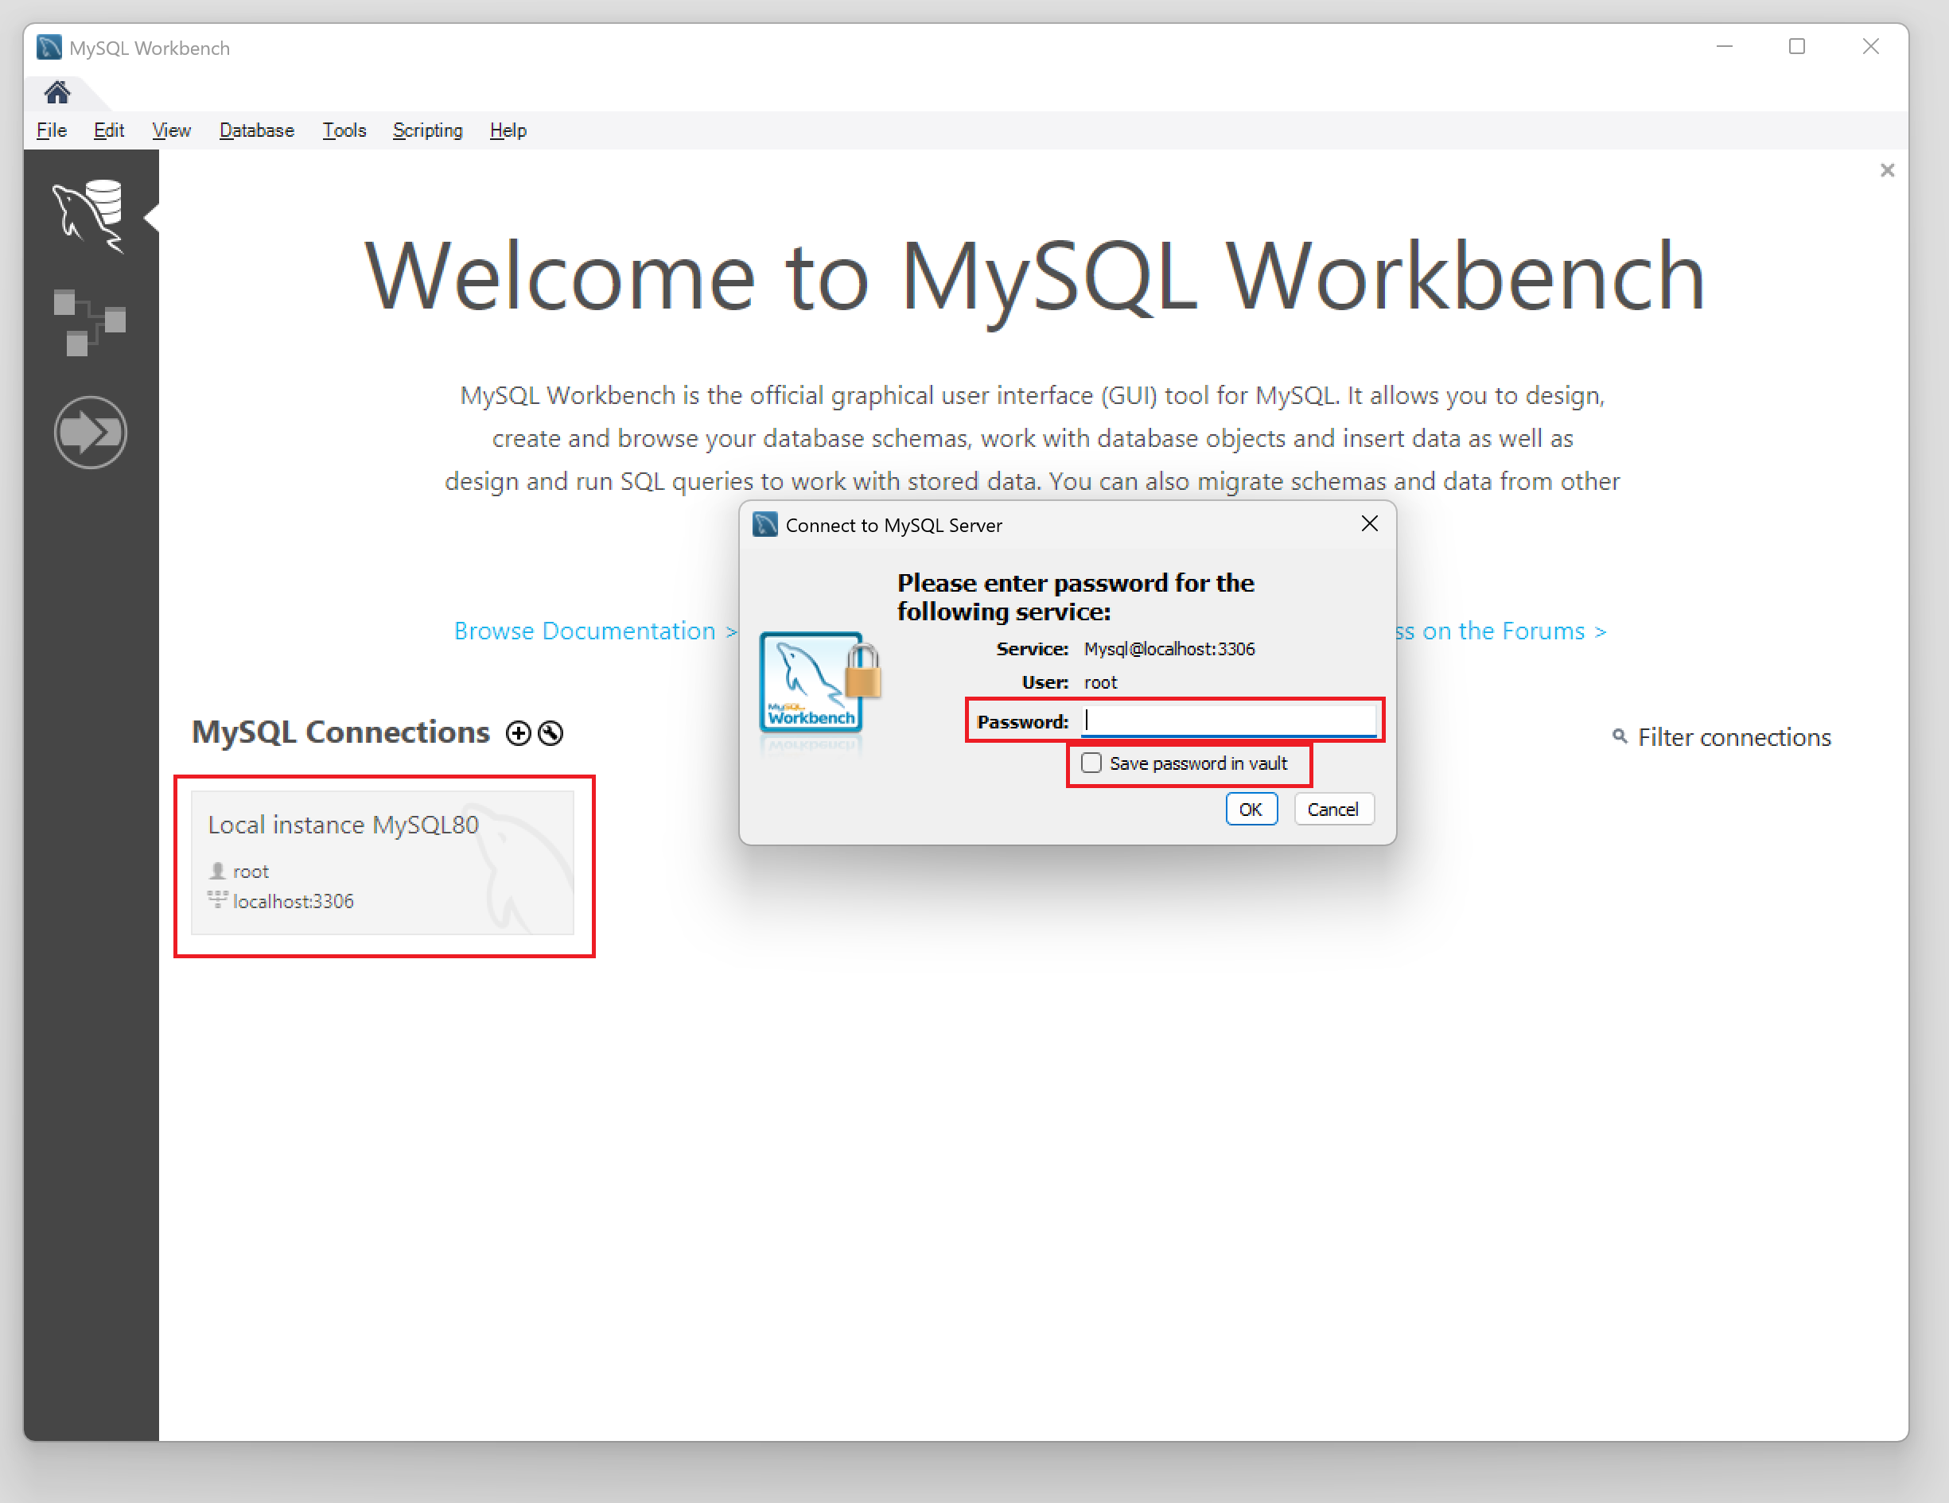Click the user name root in dialog
The height and width of the screenshot is (1503, 1949).
[1100, 682]
